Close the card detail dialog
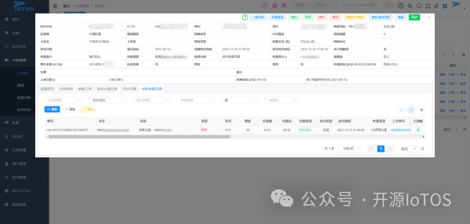470x224 pixels. coord(429,17)
